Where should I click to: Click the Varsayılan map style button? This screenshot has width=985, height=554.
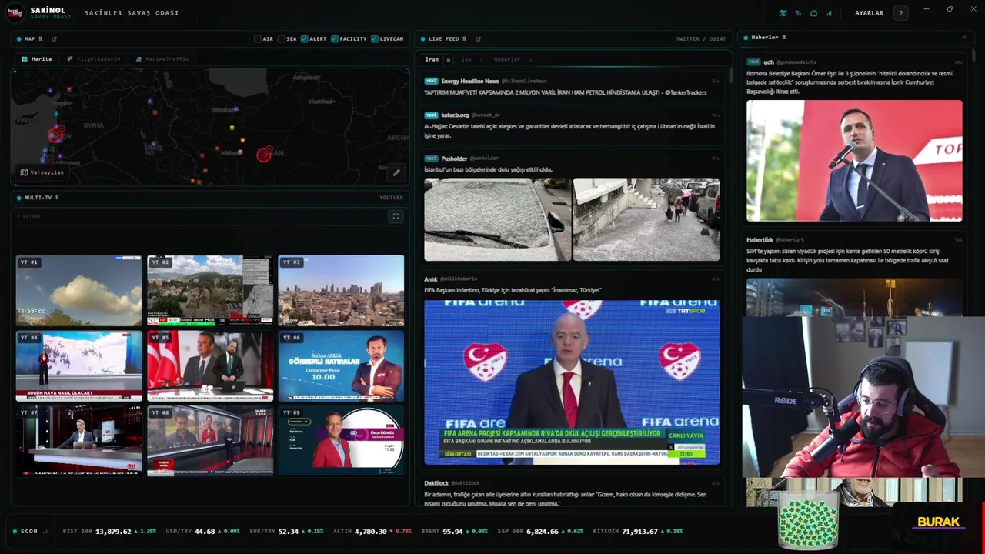42,172
